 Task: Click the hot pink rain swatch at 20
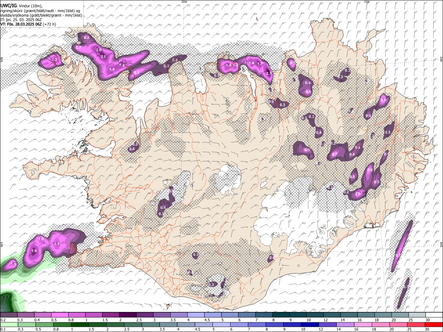point(398,324)
